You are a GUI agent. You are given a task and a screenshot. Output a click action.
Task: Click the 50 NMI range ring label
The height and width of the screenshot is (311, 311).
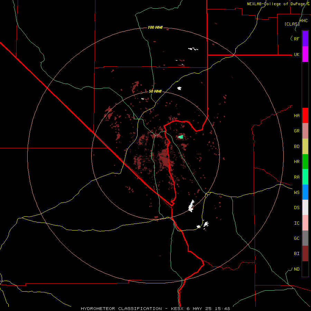click(155, 91)
